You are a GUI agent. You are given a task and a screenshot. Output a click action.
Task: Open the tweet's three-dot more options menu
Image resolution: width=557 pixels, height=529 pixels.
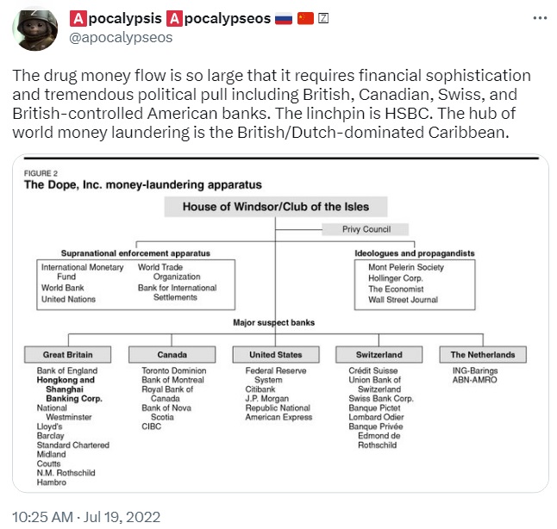click(540, 18)
